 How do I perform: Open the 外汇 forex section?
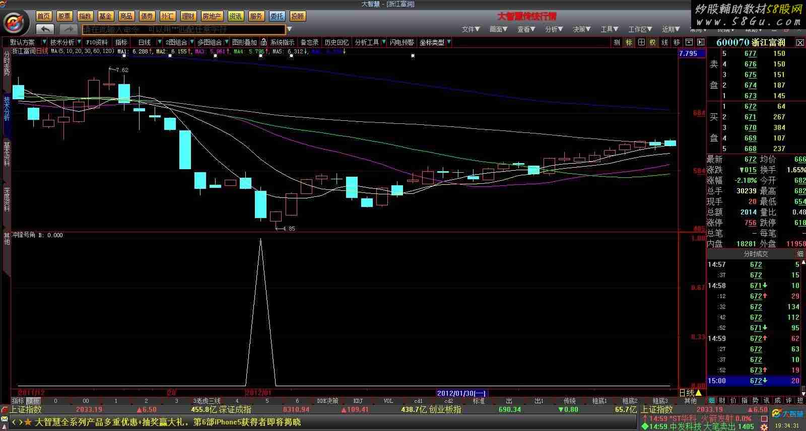[x=168, y=16]
